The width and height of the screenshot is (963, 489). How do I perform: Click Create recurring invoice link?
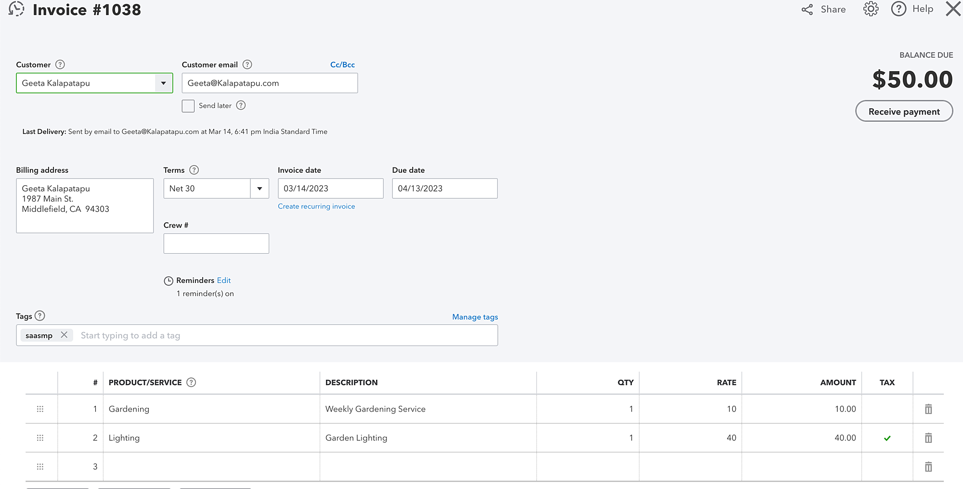point(316,206)
